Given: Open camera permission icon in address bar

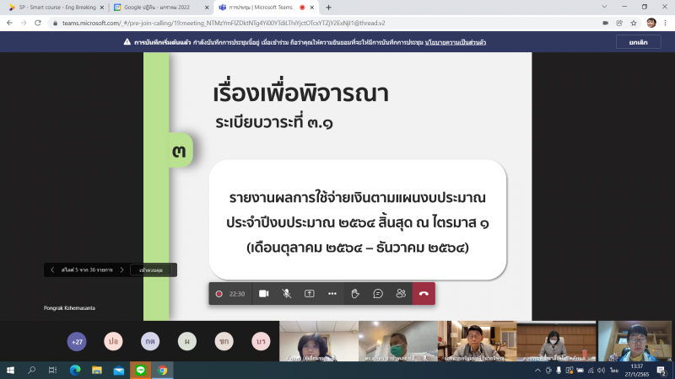Looking at the screenshot, I should (x=605, y=24).
